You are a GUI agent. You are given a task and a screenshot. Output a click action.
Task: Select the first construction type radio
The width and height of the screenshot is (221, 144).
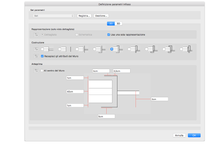point(42,49)
